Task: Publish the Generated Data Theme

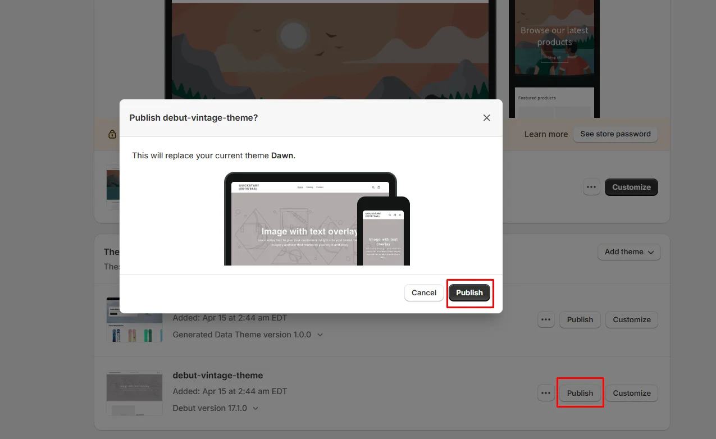Action: (580, 319)
